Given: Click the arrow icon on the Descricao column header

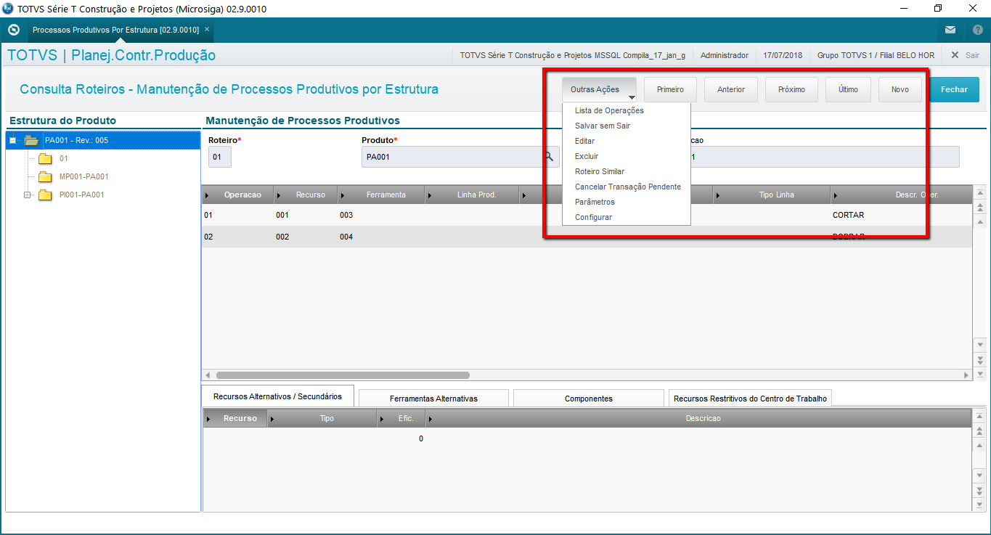Looking at the screenshot, I should 431,419.
